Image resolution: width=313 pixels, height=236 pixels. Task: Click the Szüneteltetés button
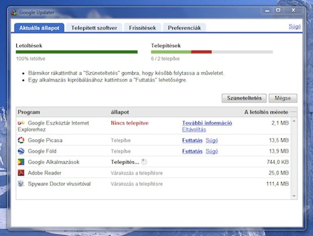[x=244, y=98]
